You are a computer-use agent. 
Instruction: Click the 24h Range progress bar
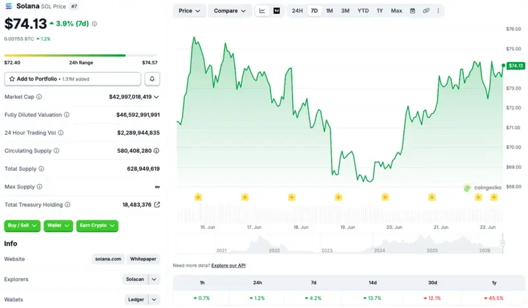(x=81, y=55)
